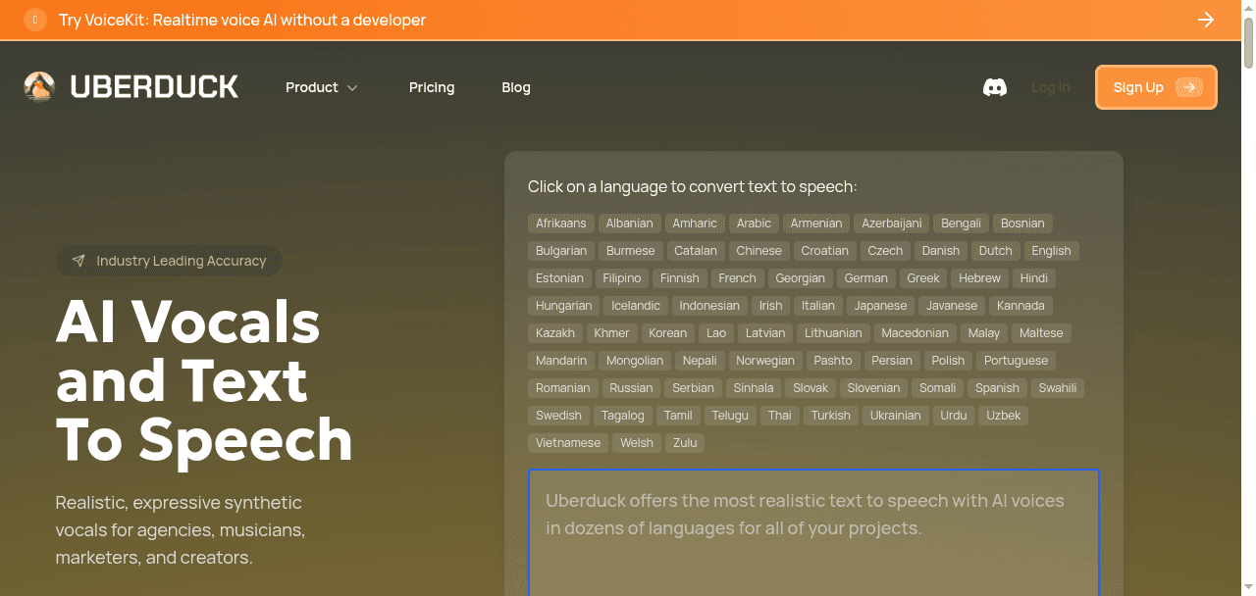1256x596 pixels.
Task: Click the Uberduck duck logo
Action: 39,87
